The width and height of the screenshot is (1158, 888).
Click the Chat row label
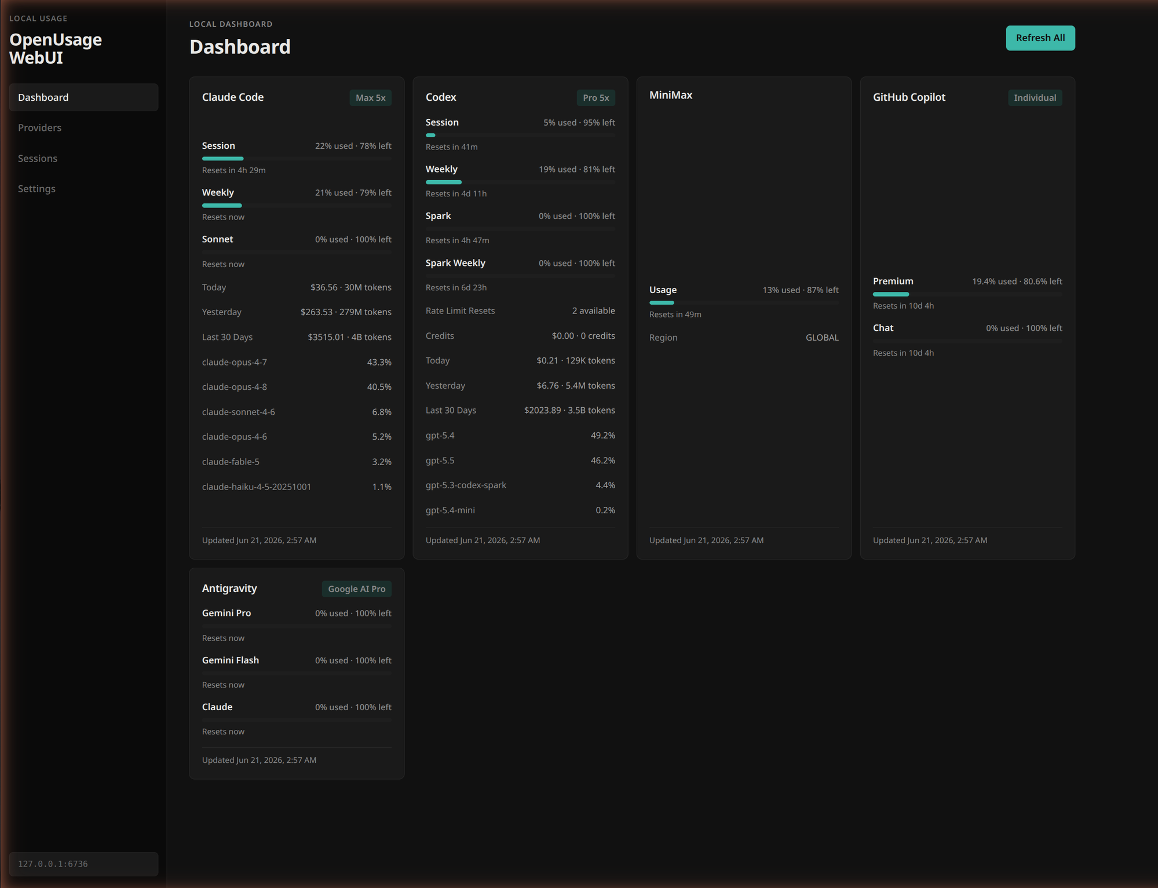883,328
